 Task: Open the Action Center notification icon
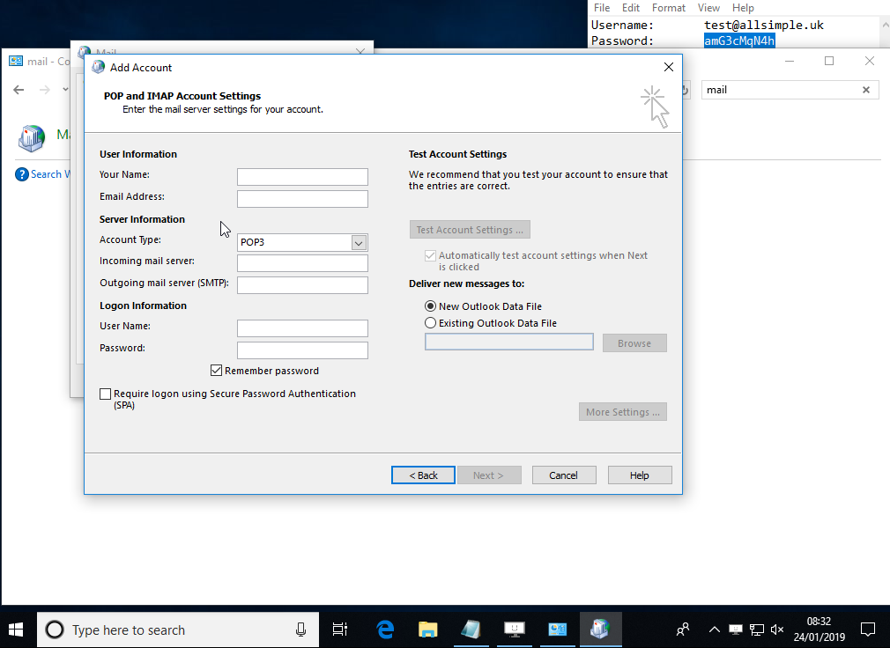(x=867, y=630)
